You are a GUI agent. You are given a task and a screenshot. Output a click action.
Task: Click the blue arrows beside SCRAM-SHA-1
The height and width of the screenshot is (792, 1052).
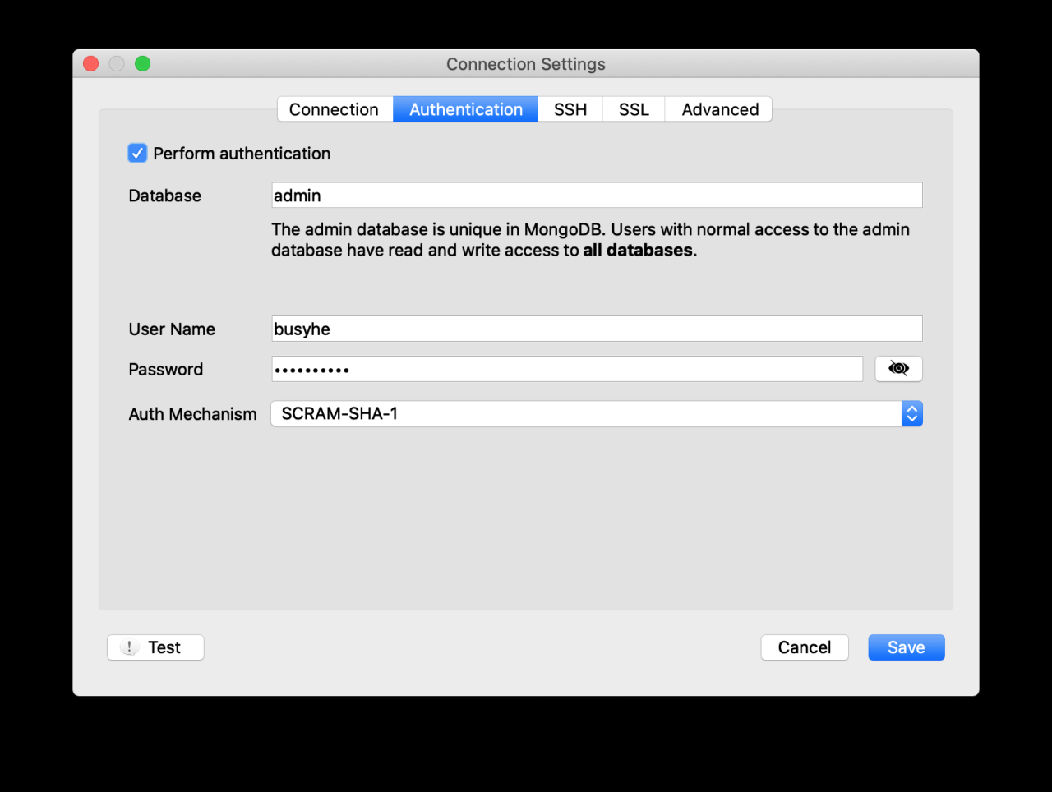(x=911, y=414)
